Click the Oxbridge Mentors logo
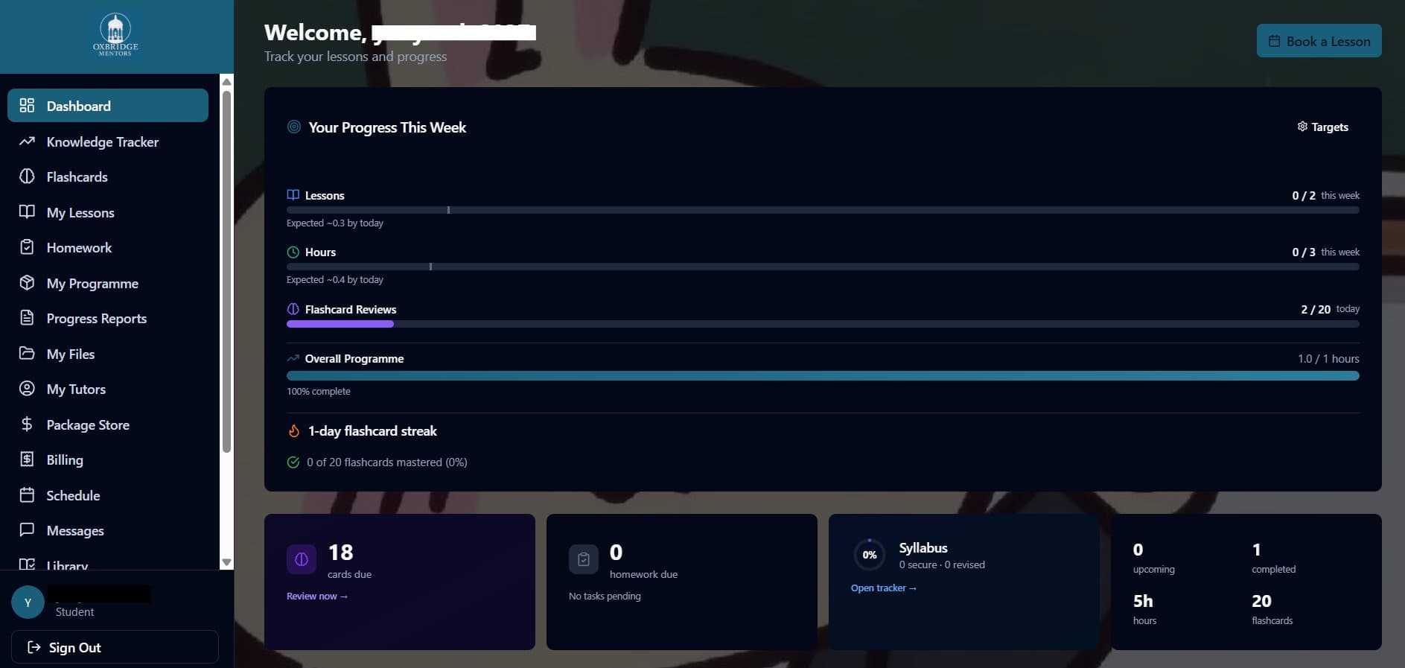Image resolution: width=1405 pixels, height=668 pixels. pyautogui.click(x=115, y=35)
